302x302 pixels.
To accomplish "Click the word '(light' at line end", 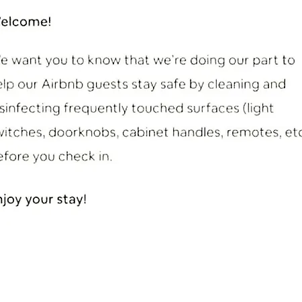I will point(258,109).
